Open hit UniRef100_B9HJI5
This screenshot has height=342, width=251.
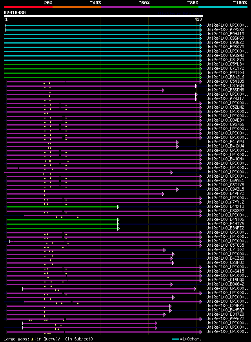click(x=225, y=34)
